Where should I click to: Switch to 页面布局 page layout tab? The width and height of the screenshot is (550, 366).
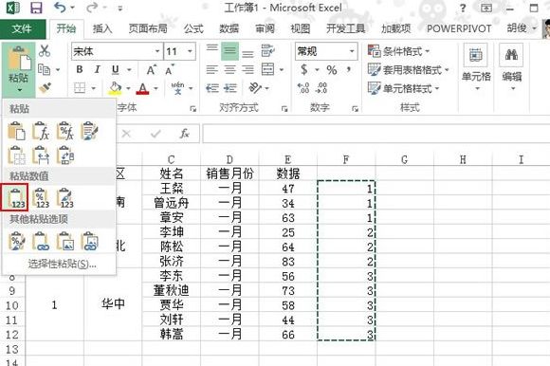pos(148,28)
